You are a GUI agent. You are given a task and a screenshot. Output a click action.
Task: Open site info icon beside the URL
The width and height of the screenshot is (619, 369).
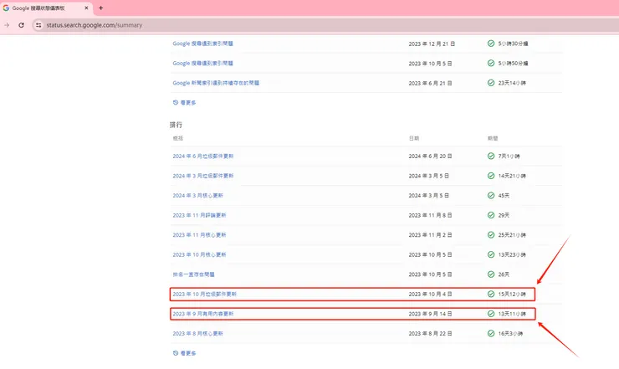[38, 25]
